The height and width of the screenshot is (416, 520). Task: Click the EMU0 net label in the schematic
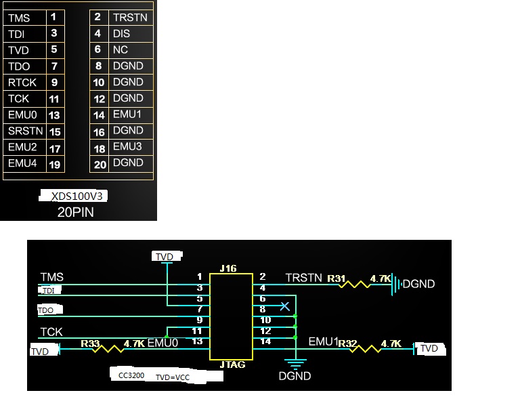[x=162, y=343]
